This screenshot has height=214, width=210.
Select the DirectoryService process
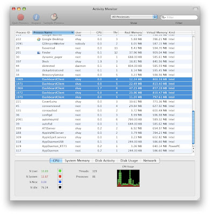104,75
